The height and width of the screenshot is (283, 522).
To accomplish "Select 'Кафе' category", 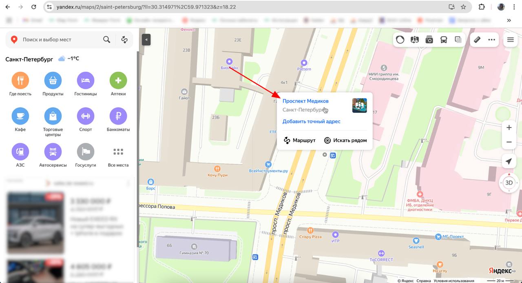I will 20,120.
